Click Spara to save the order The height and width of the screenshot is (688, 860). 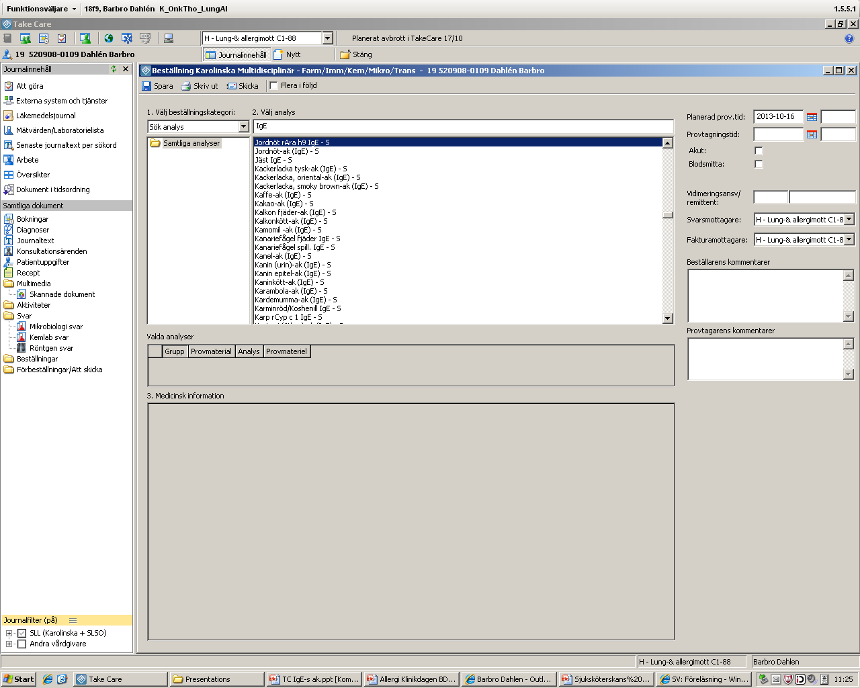tap(157, 86)
